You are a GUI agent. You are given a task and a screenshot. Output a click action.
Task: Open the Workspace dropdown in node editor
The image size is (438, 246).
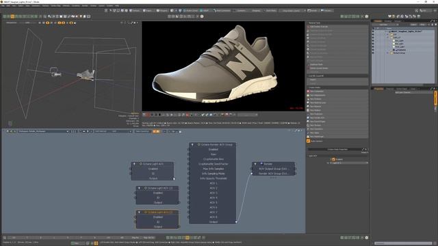(x=43, y=131)
